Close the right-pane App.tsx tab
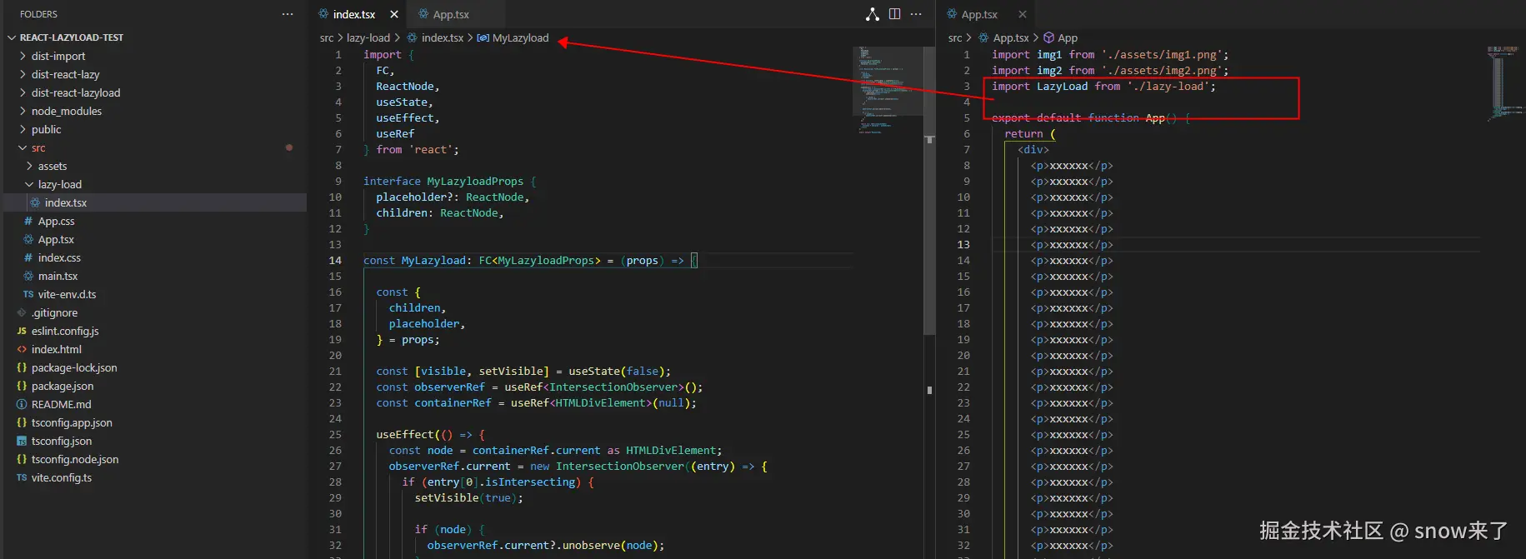Screen dimensions: 1526x559 pos(1023,14)
